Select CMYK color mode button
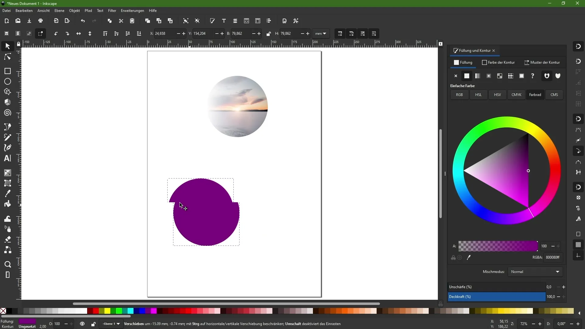Viewport: 585px width, 329px height. coord(516,94)
